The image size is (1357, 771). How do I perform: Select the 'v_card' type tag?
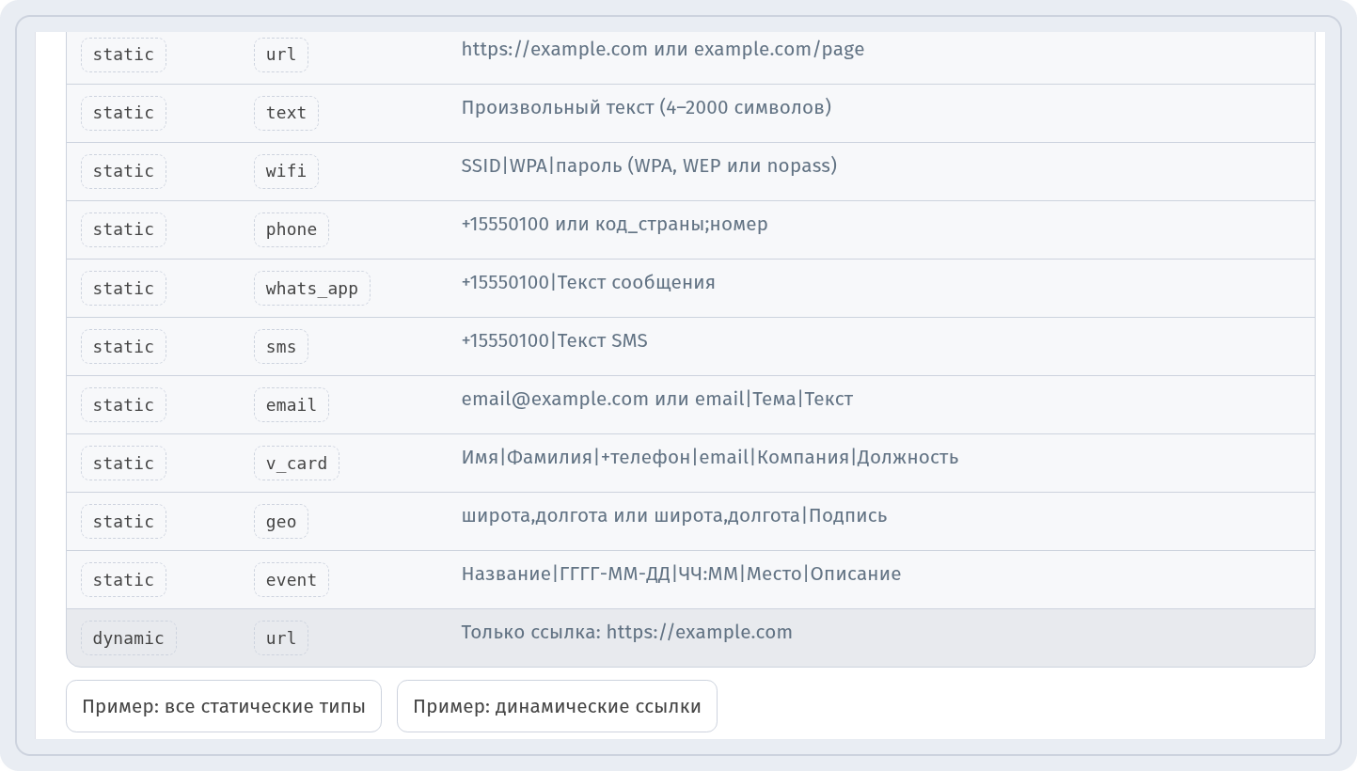[296, 464]
